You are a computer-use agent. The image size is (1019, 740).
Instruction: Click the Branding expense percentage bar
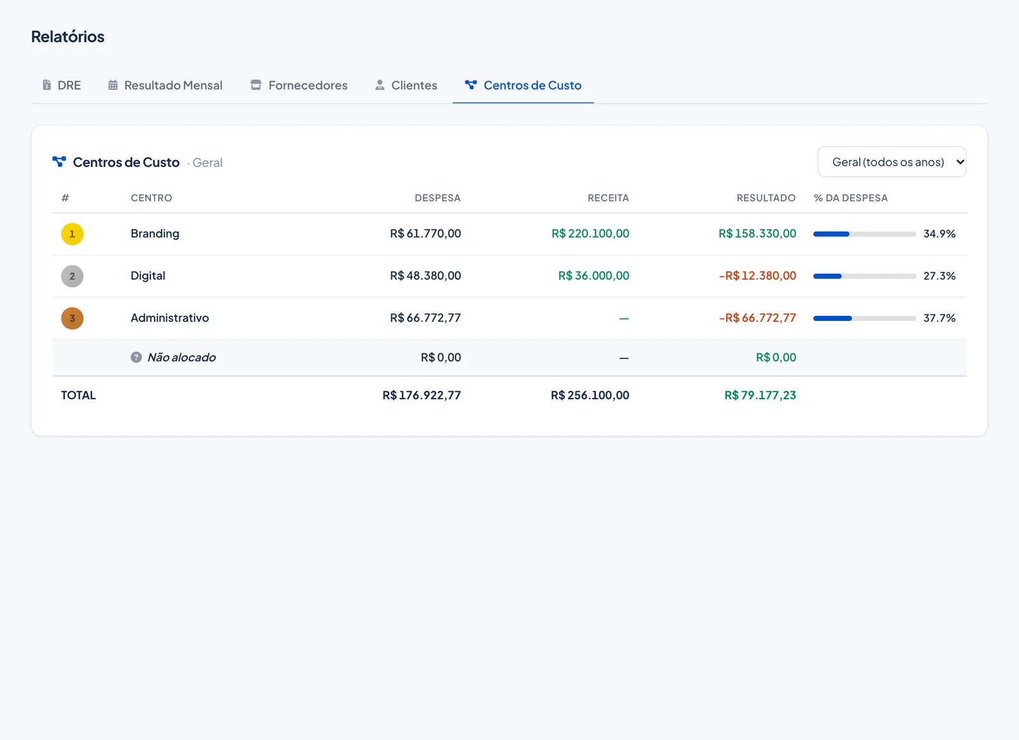[x=864, y=234]
